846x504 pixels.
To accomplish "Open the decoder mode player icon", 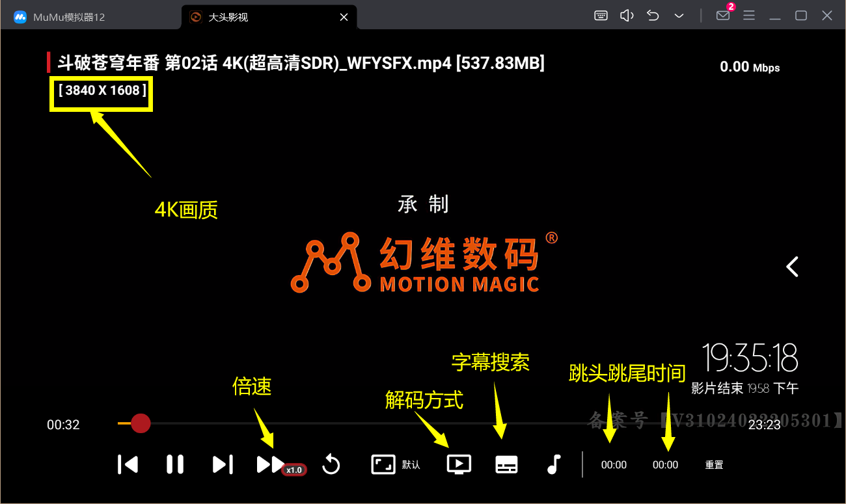I will 459,464.
